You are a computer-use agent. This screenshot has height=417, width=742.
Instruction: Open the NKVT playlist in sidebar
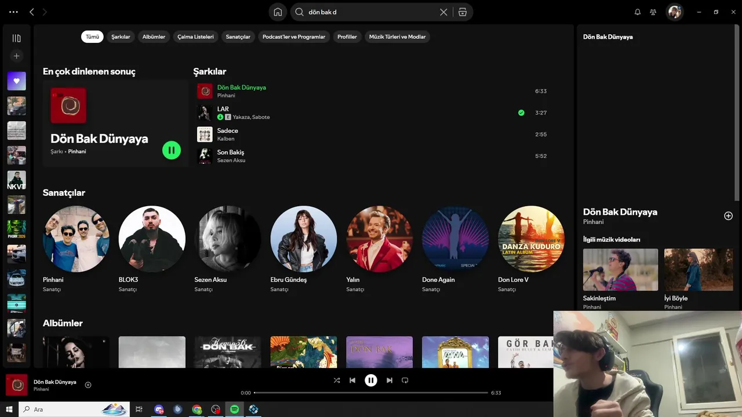(16, 180)
